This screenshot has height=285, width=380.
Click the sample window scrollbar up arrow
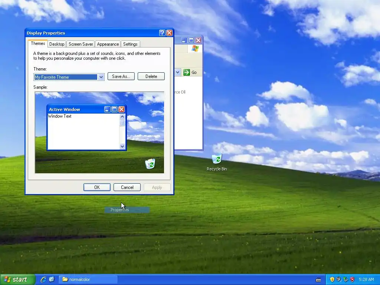click(122, 117)
